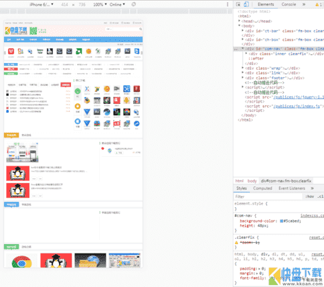Expand the div id ct-bar node
The height and width of the screenshot is (287, 324).
pyautogui.click(x=243, y=31)
